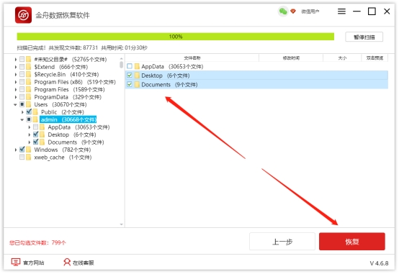This screenshot has height=274, width=399.
Task: Click the xweb_cache folder icon
Action: [29, 157]
